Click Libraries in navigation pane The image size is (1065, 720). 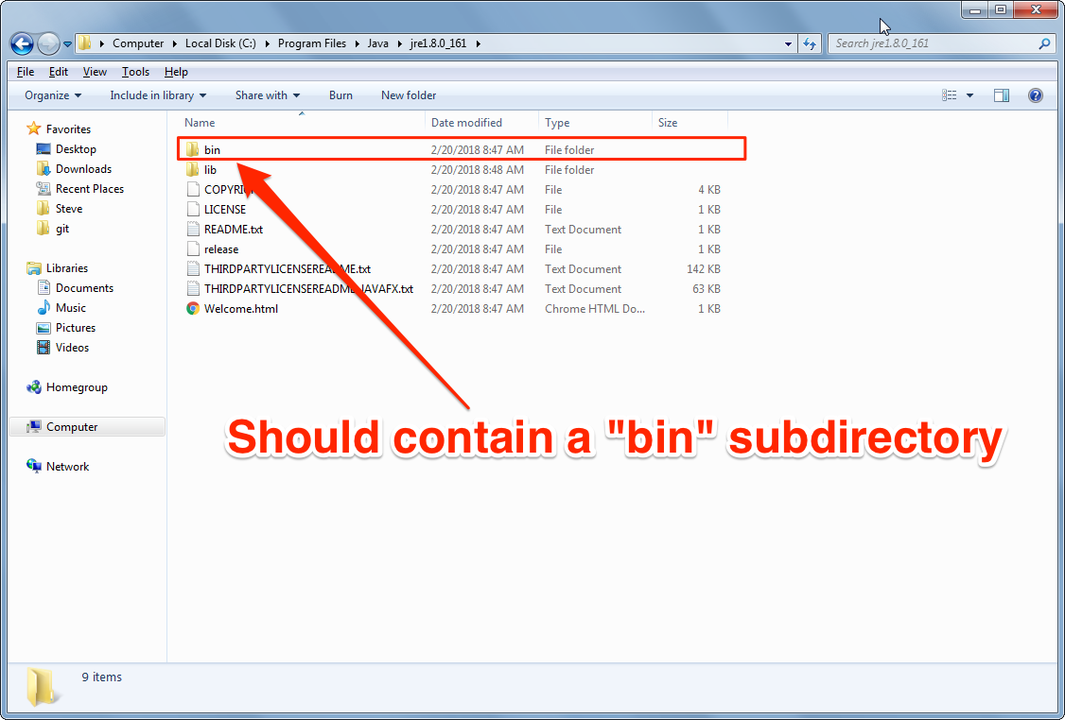point(66,268)
